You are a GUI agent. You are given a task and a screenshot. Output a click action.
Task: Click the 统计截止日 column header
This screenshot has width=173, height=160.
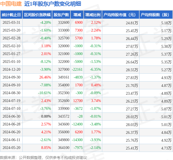tap(11, 15)
